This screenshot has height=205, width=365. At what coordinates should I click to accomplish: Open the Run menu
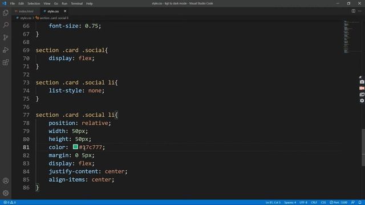[x=64, y=3]
